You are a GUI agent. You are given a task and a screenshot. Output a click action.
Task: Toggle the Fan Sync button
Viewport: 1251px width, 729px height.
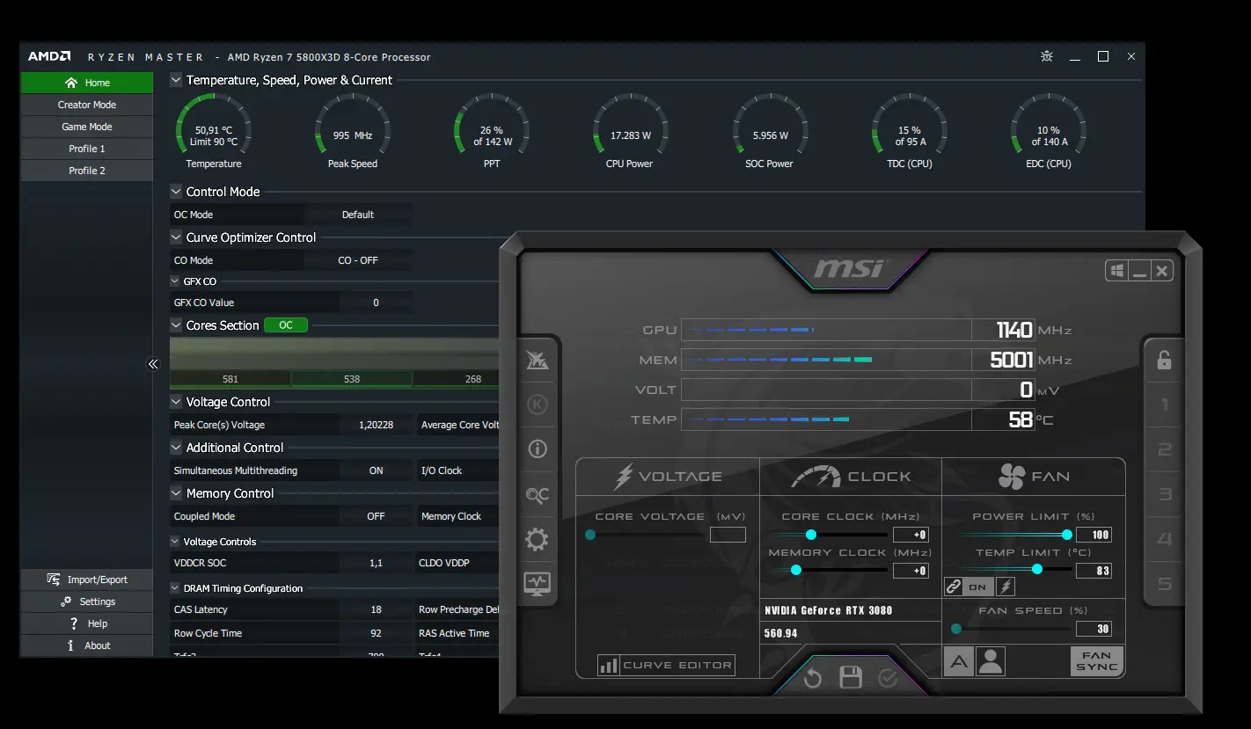point(1096,661)
